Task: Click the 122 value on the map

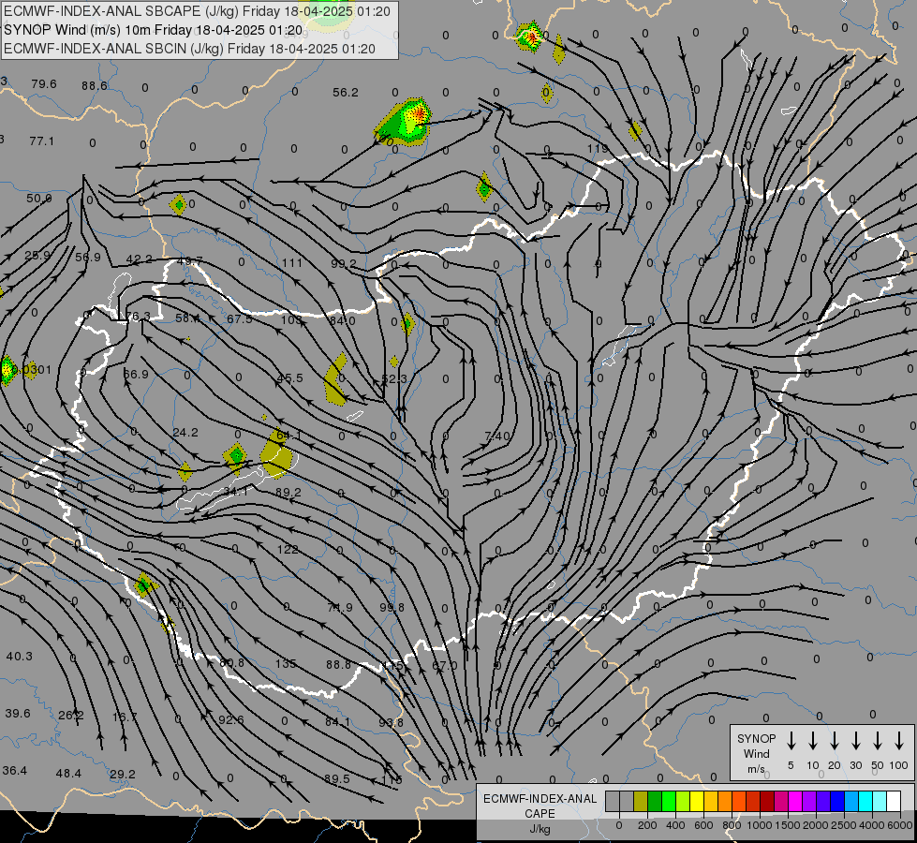Action: click(288, 549)
